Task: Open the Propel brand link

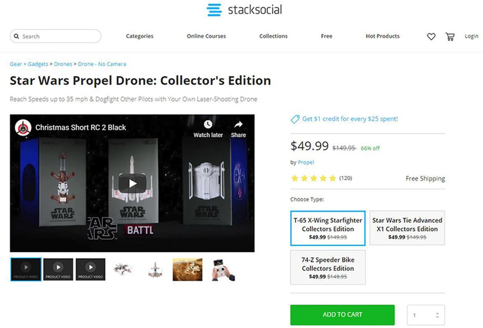Action: point(306,162)
